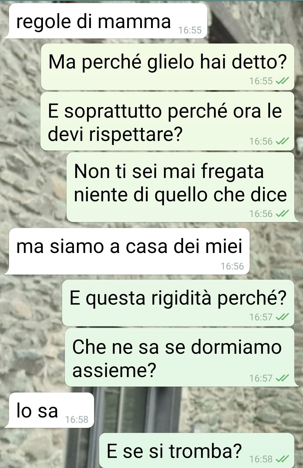
Task: Select the 'E questa rigidità perché?' message
Action: [178, 303]
